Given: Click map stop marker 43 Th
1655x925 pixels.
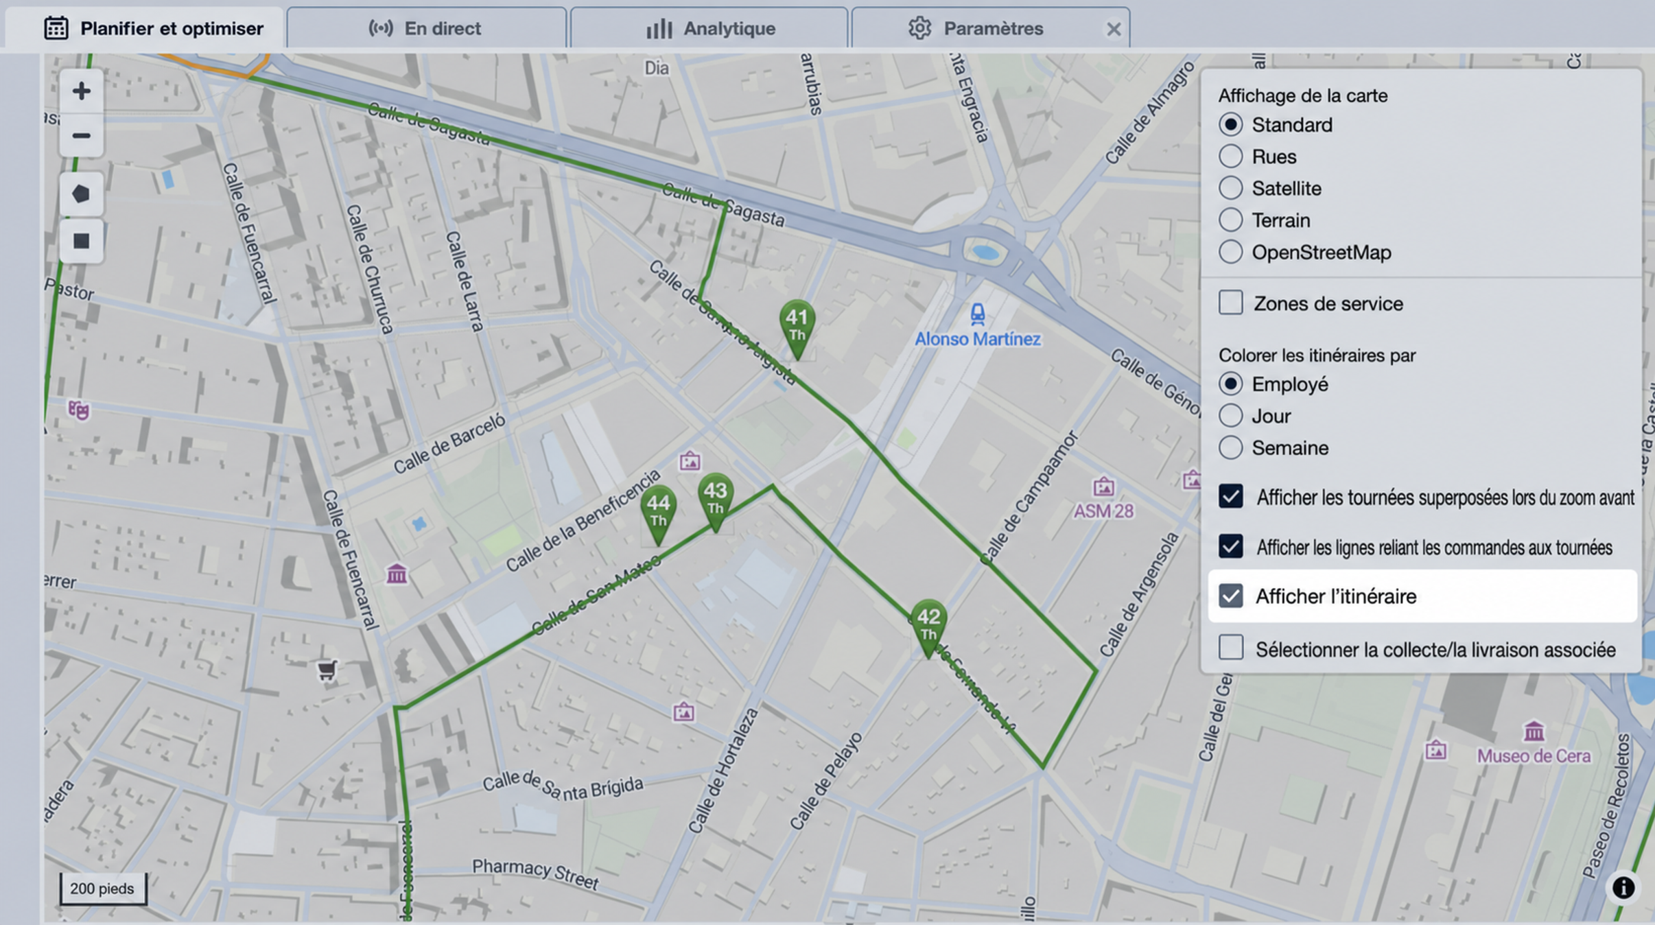Looking at the screenshot, I should click(715, 502).
